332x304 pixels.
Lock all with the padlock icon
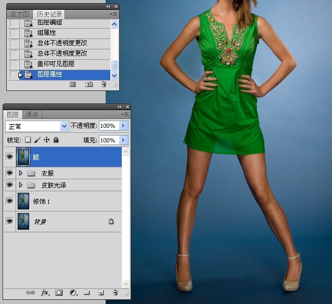56,140
